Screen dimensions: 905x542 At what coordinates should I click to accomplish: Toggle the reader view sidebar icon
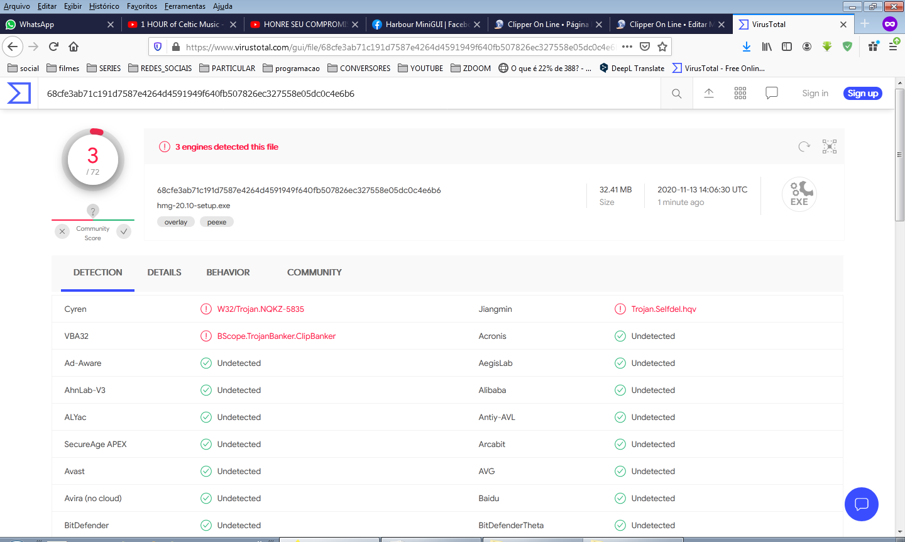coord(787,47)
